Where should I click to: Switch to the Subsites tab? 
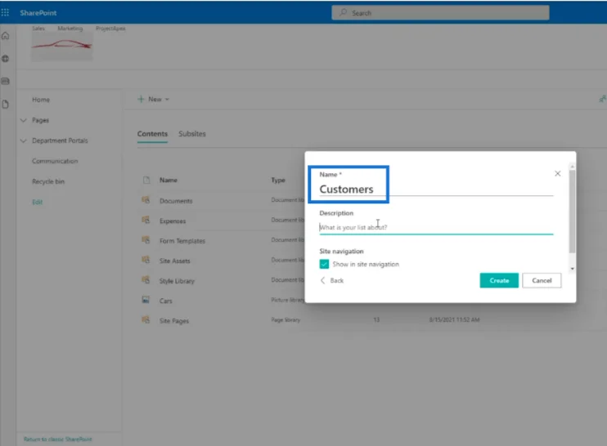(192, 134)
